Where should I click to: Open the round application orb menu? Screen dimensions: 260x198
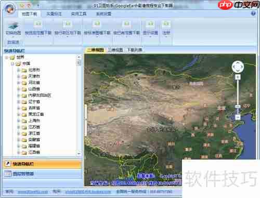(x=10, y=8)
